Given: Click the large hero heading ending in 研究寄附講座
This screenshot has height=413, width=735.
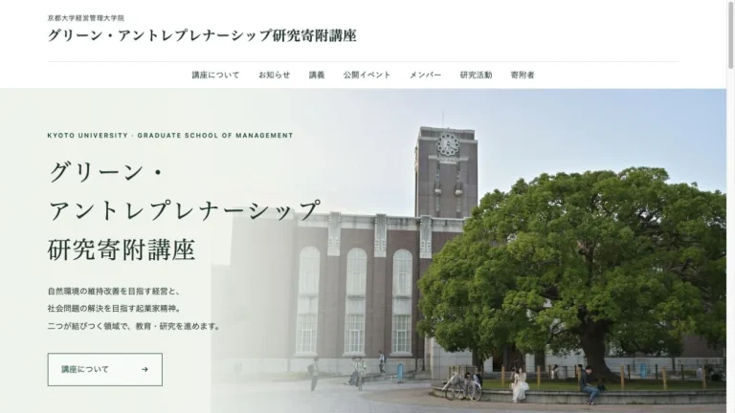Looking at the screenshot, I should [x=185, y=210].
